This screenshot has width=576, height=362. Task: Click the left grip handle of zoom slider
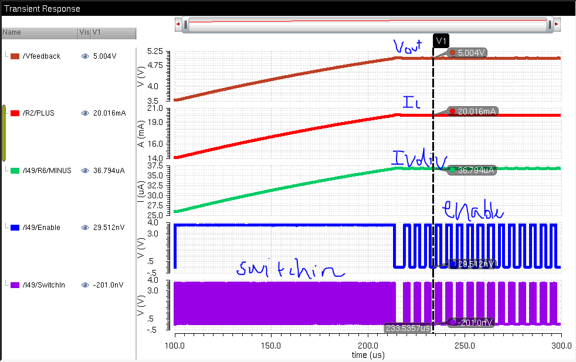point(186,24)
